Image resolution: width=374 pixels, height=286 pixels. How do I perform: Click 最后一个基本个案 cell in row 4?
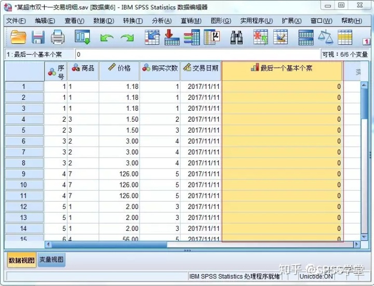282,119
